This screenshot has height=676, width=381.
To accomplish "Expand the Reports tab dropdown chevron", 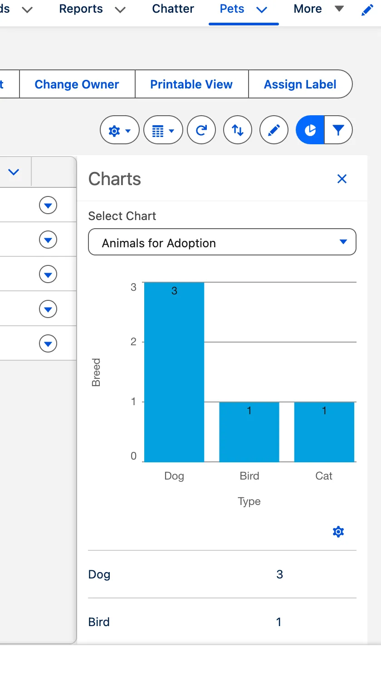I will click(120, 10).
